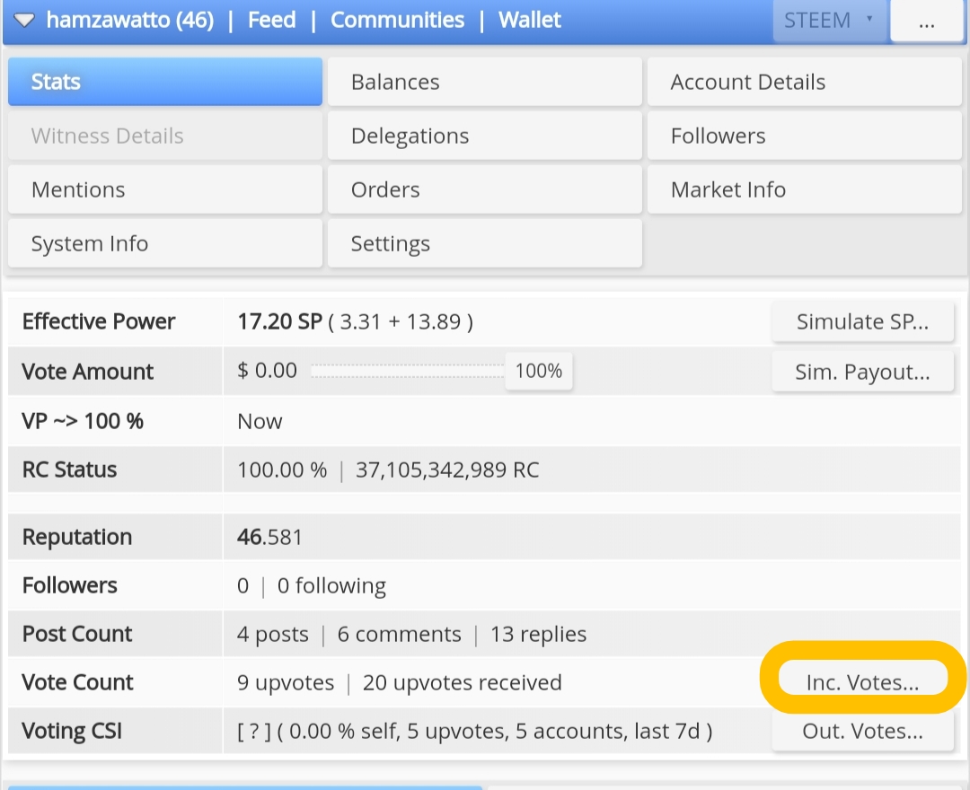
Task: Open the Settings tab
Action: tap(484, 243)
